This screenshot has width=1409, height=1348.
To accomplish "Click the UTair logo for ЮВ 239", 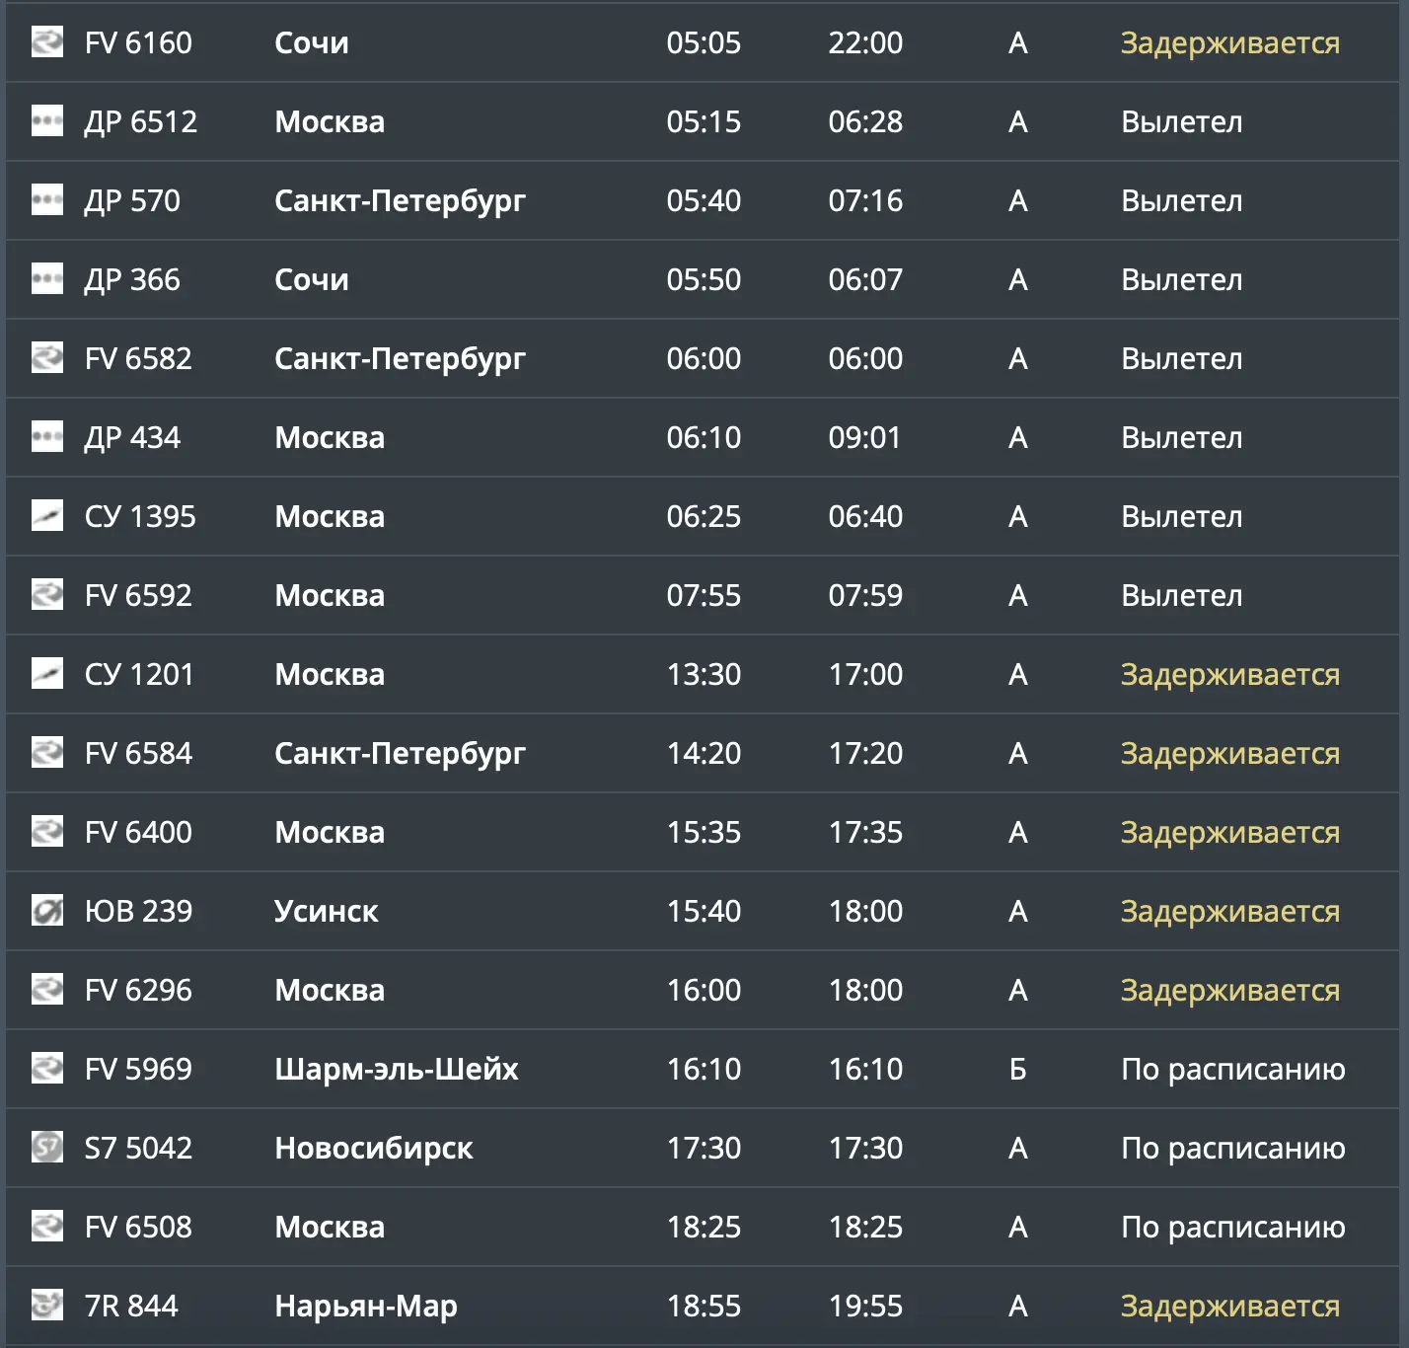I will (x=46, y=910).
